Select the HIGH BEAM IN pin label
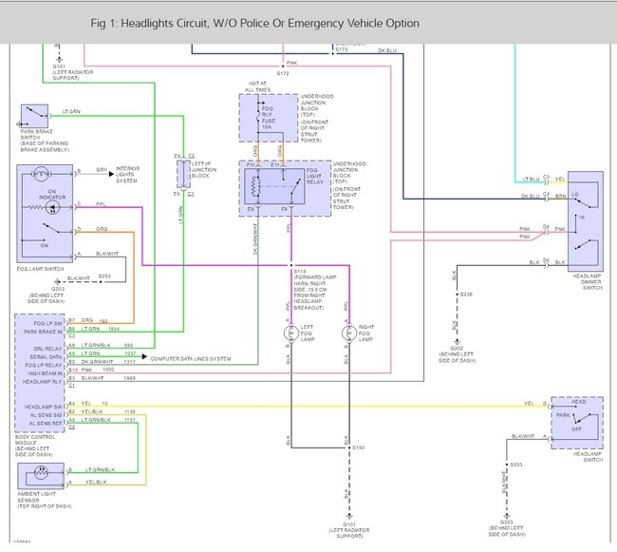This screenshot has height=552, width=617. pos(45,373)
